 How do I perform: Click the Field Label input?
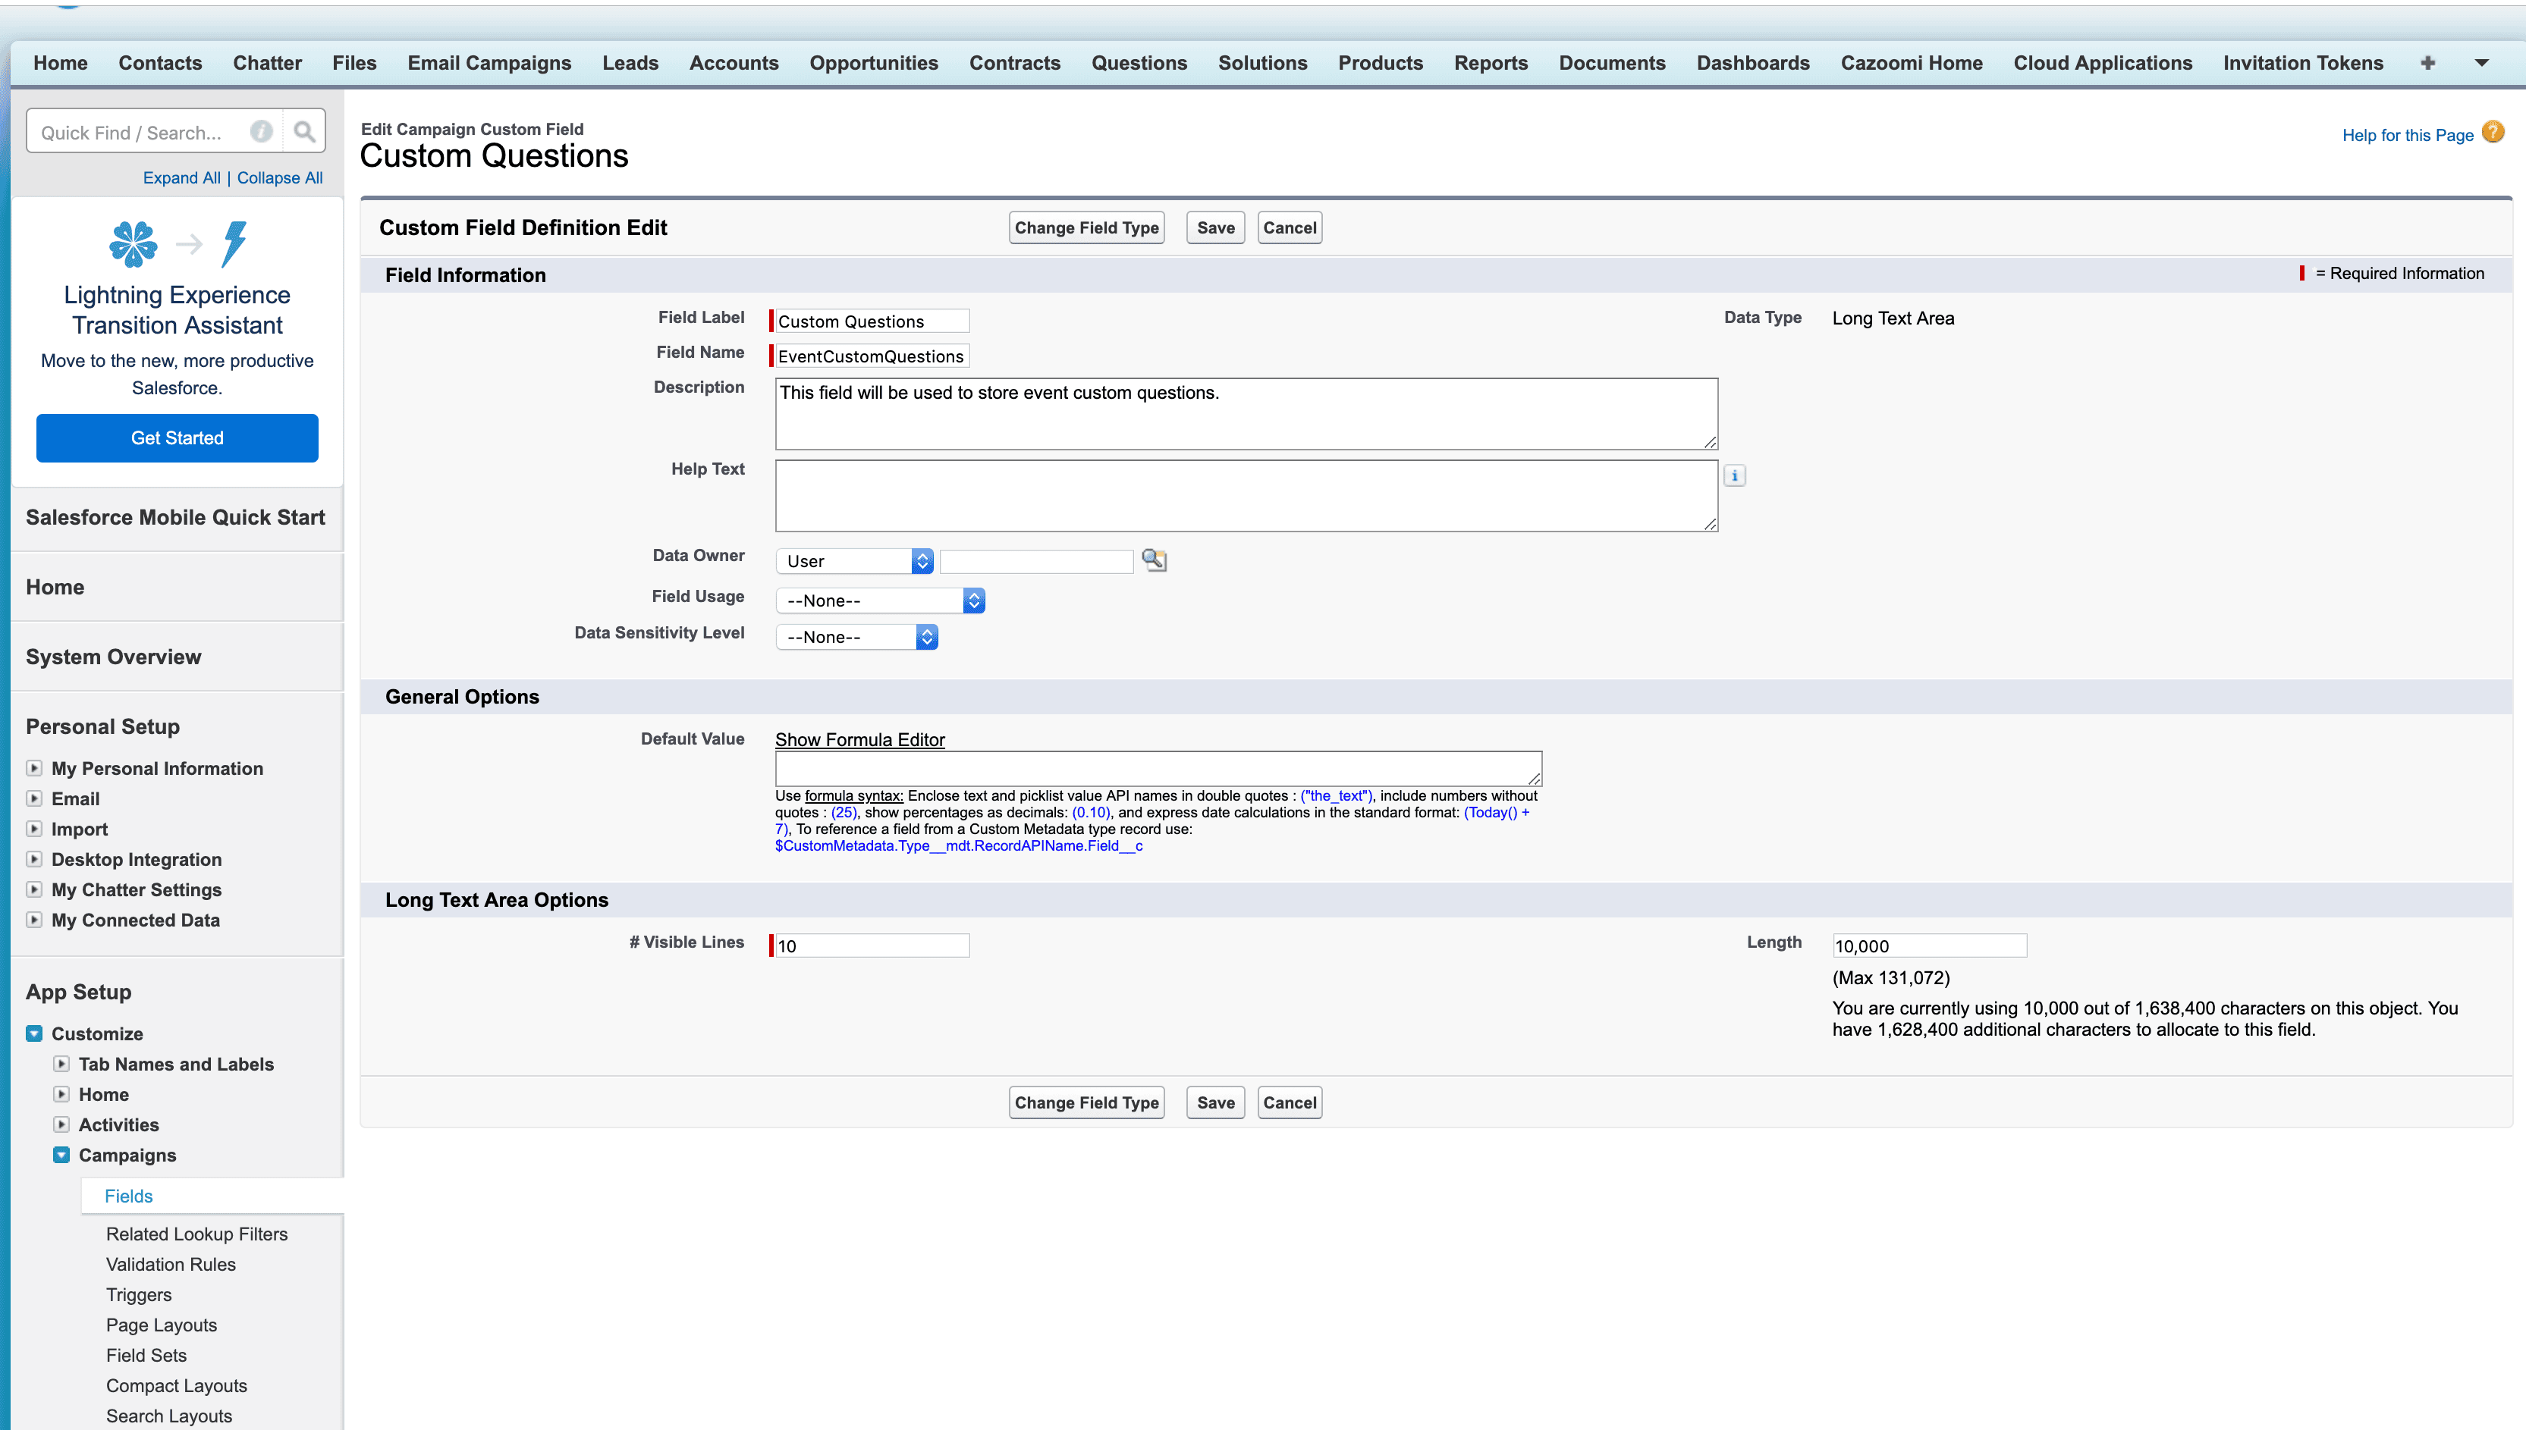[x=872, y=321]
